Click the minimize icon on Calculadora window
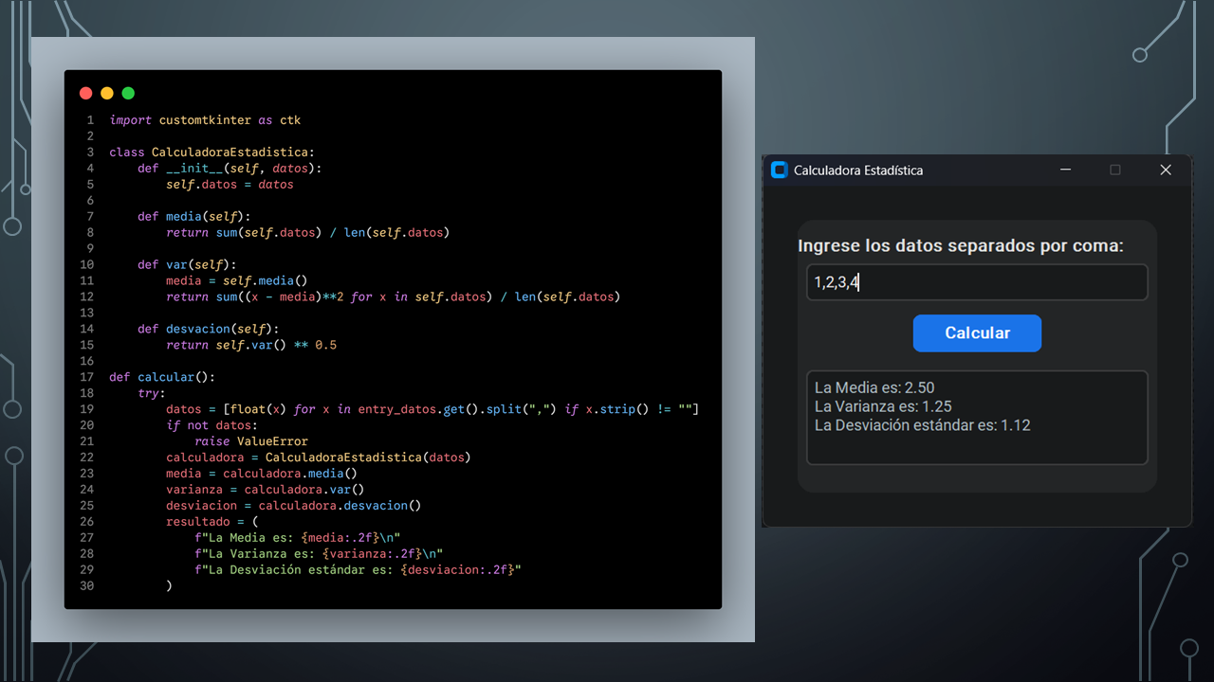Image resolution: width=1214 pixels, height=682 pixels. tap(1065, 170)
